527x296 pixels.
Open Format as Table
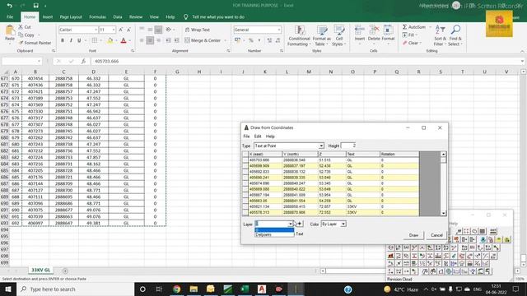322,35
